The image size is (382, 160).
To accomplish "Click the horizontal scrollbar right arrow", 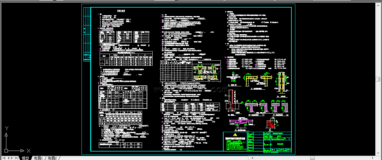I will 373,158.
